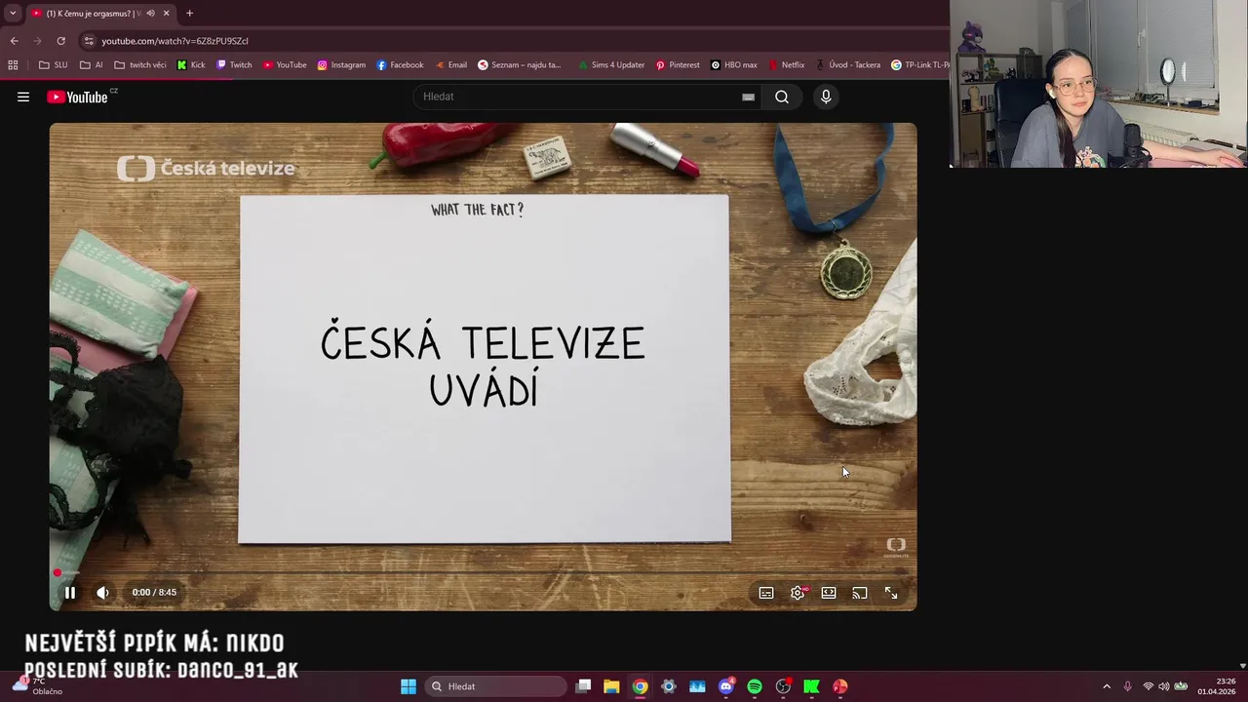
Task: Open File Explorer from the taskbar
Action: pyautogui.click(x=611, y=686)
